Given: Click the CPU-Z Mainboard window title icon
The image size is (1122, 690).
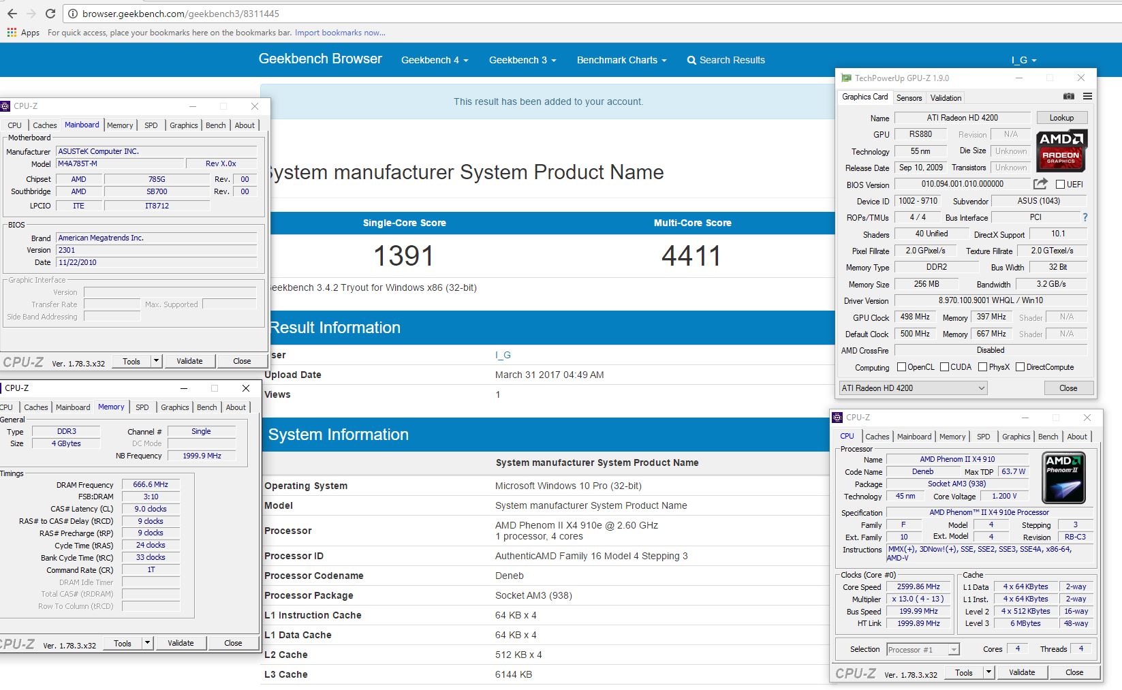Looking at the screenshot, I should click(5, 106).
